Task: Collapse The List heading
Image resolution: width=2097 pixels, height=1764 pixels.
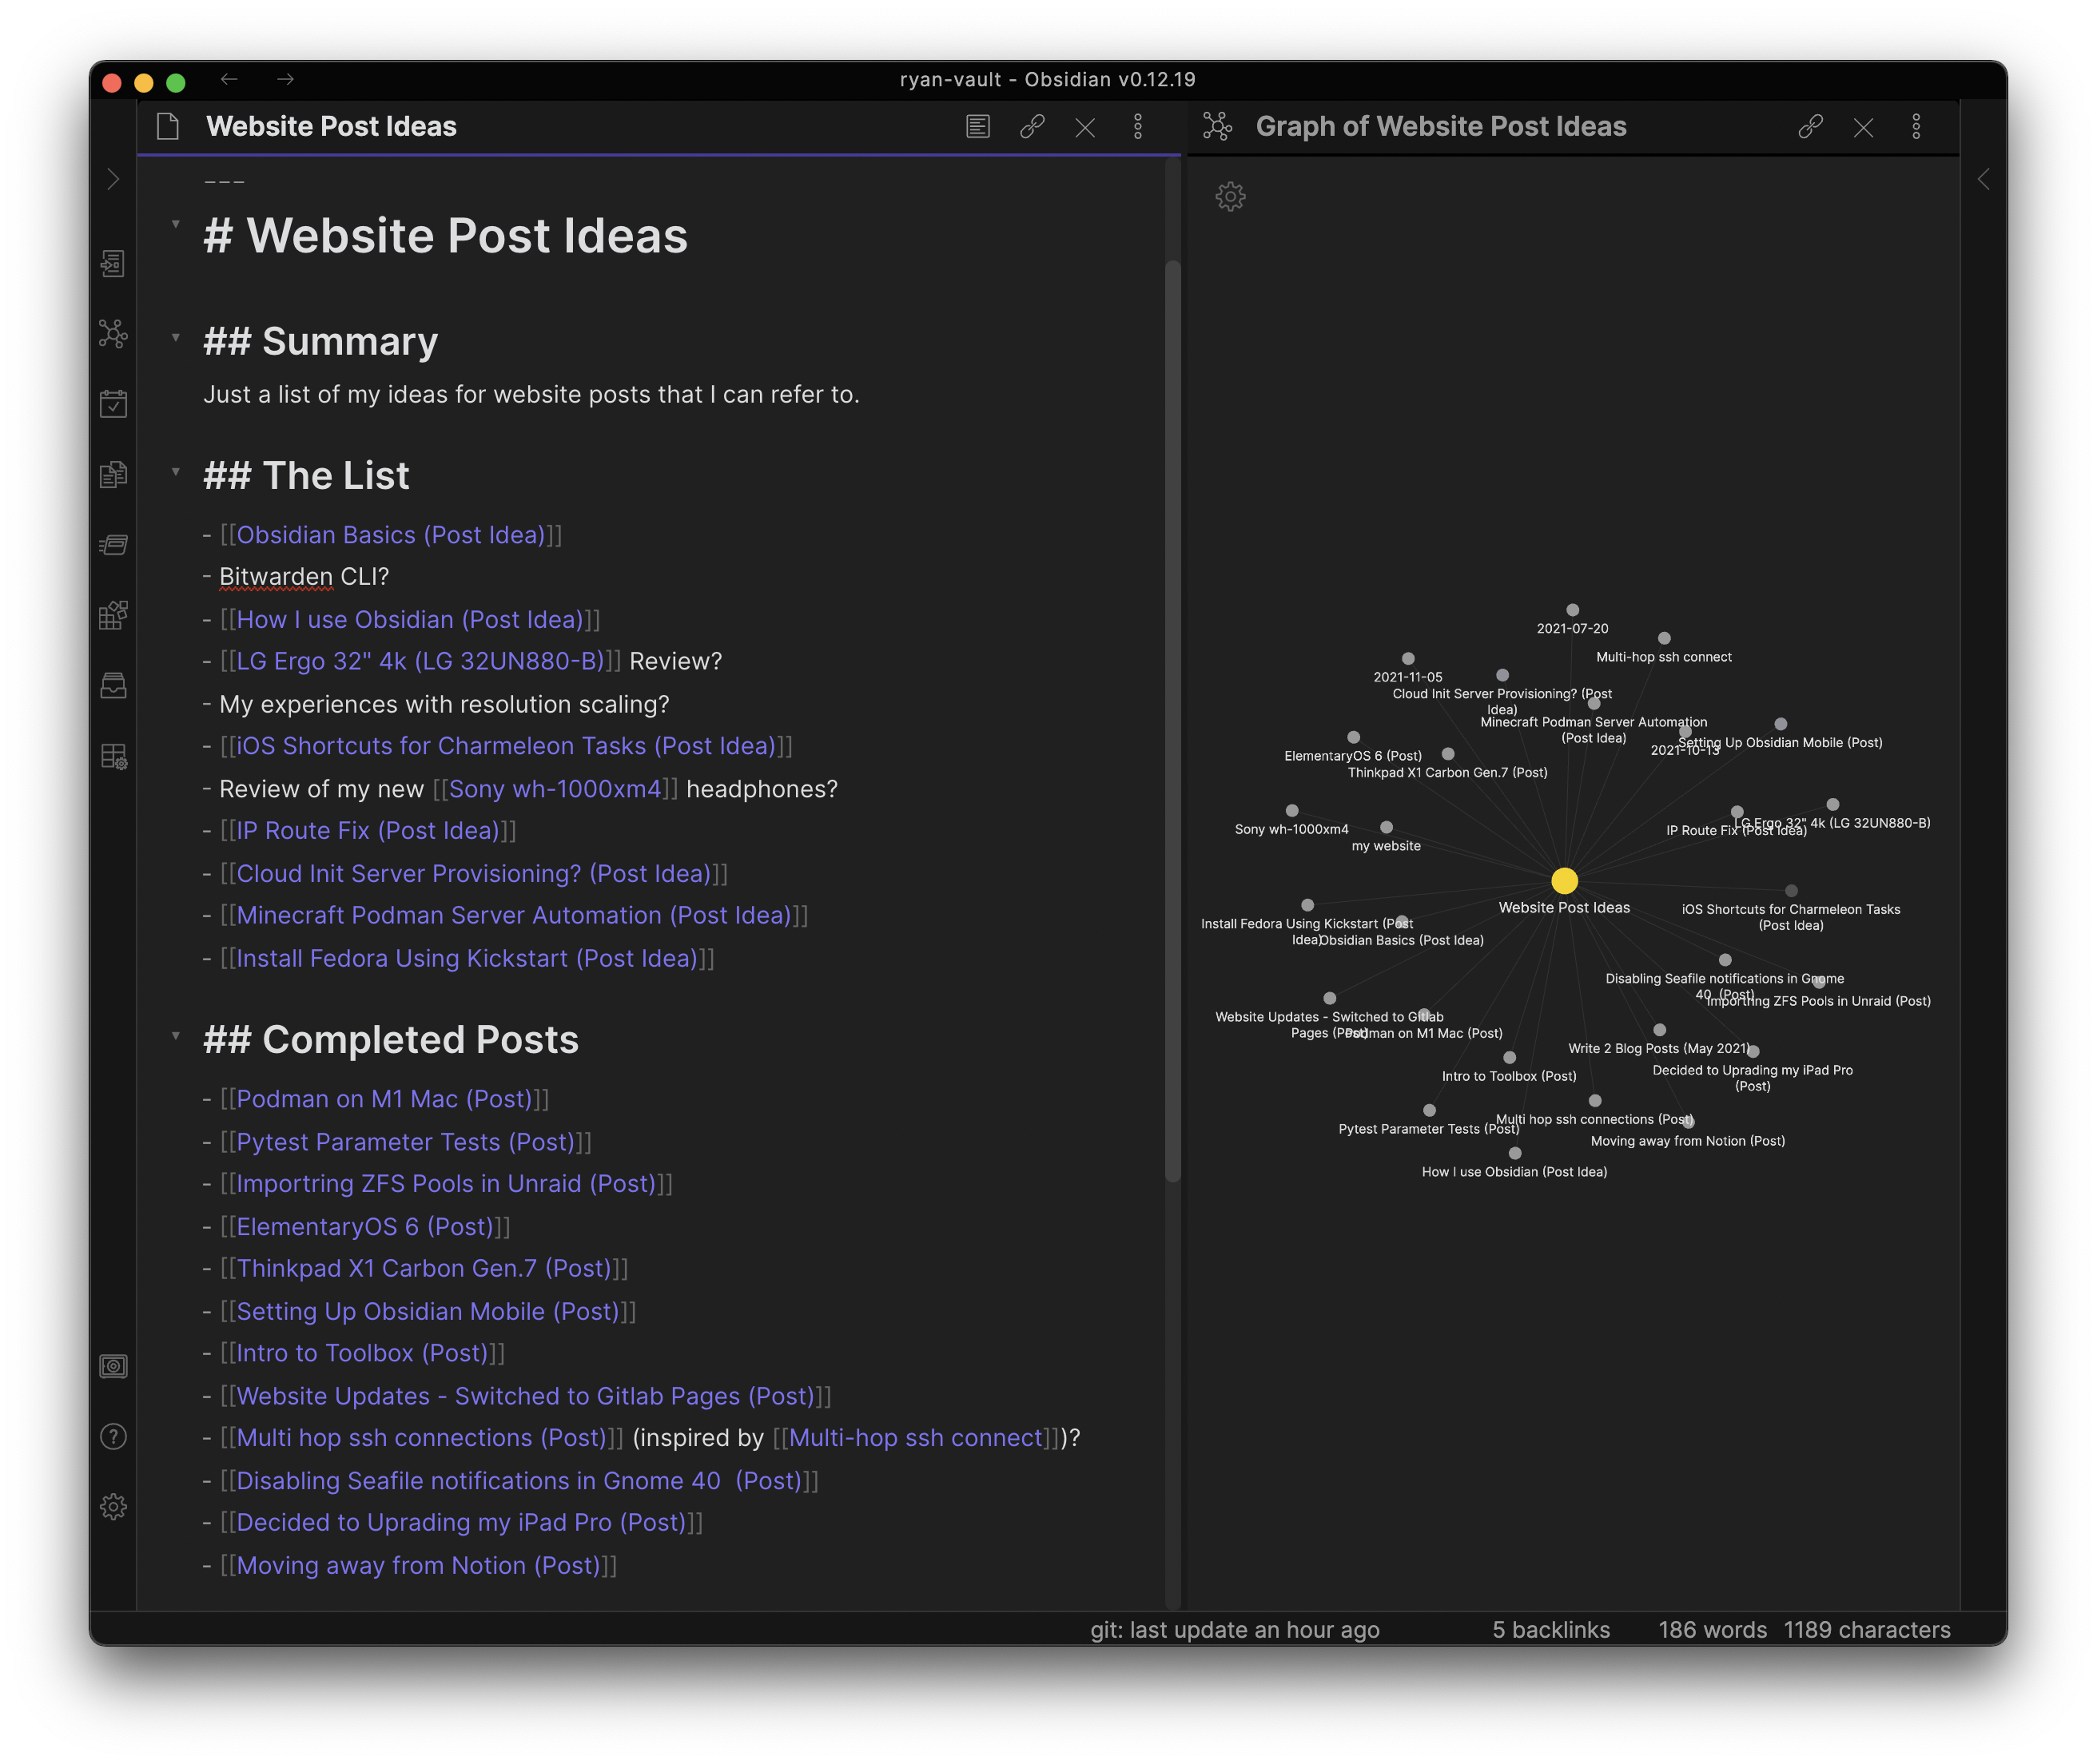Action: (x=176, y=472)
